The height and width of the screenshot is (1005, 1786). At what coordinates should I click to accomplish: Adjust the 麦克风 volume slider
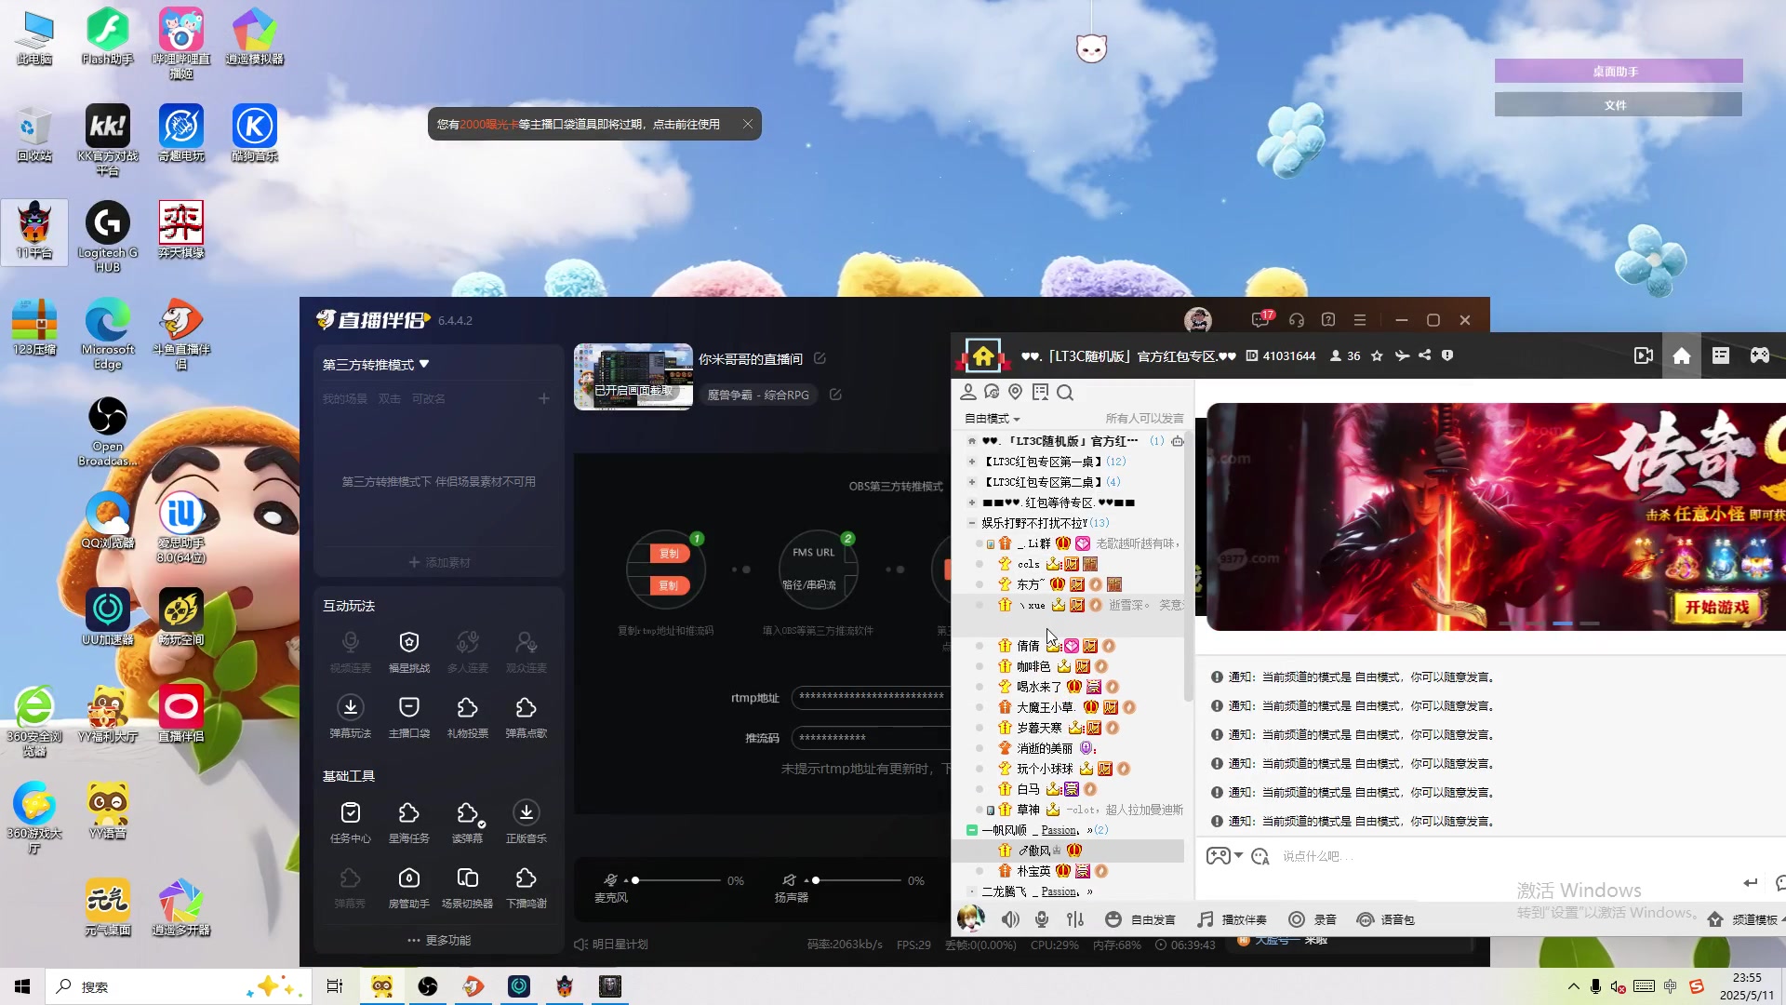click(676, 880)
